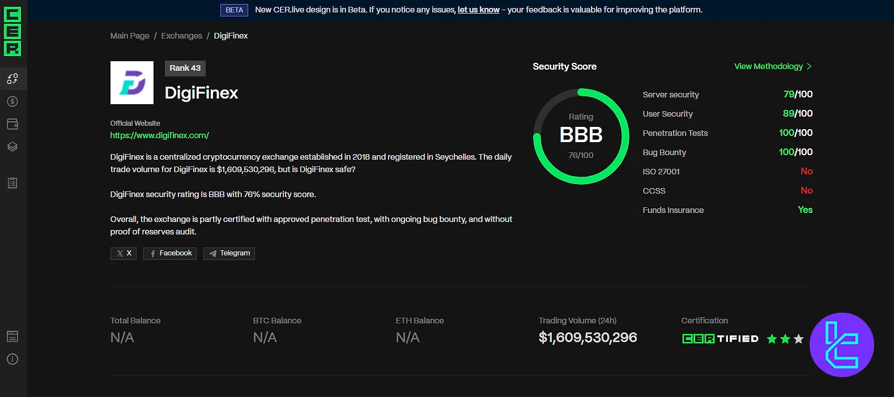Click the CERtified certification badge

point(720,339)
